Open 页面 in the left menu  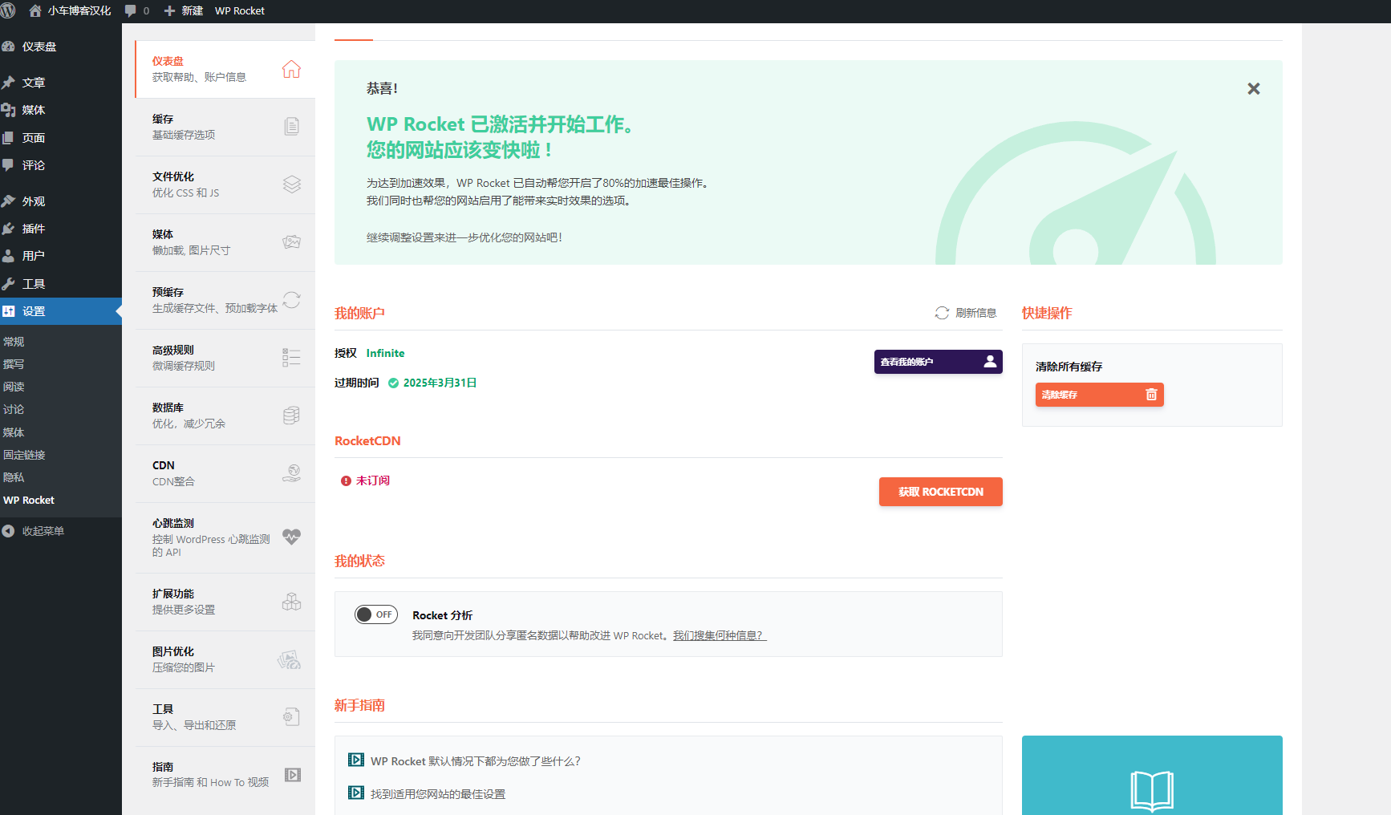(x=61, y=138)
